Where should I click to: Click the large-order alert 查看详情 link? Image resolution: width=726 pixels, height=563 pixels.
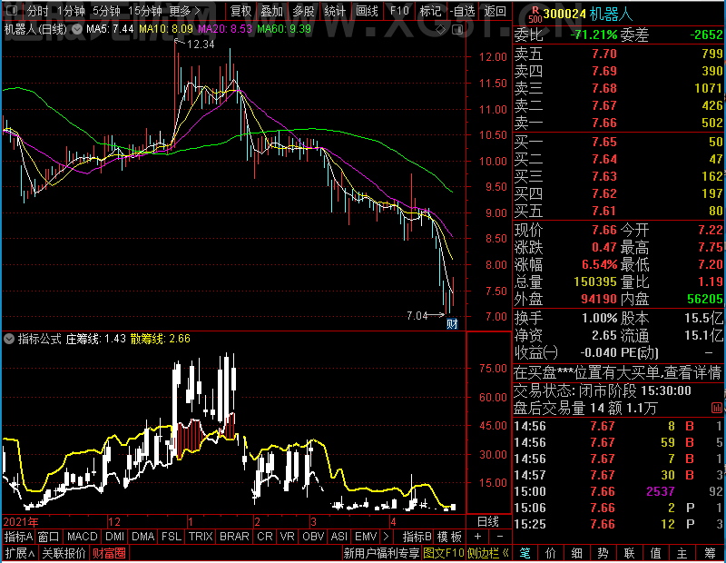(x=692, y=372)
